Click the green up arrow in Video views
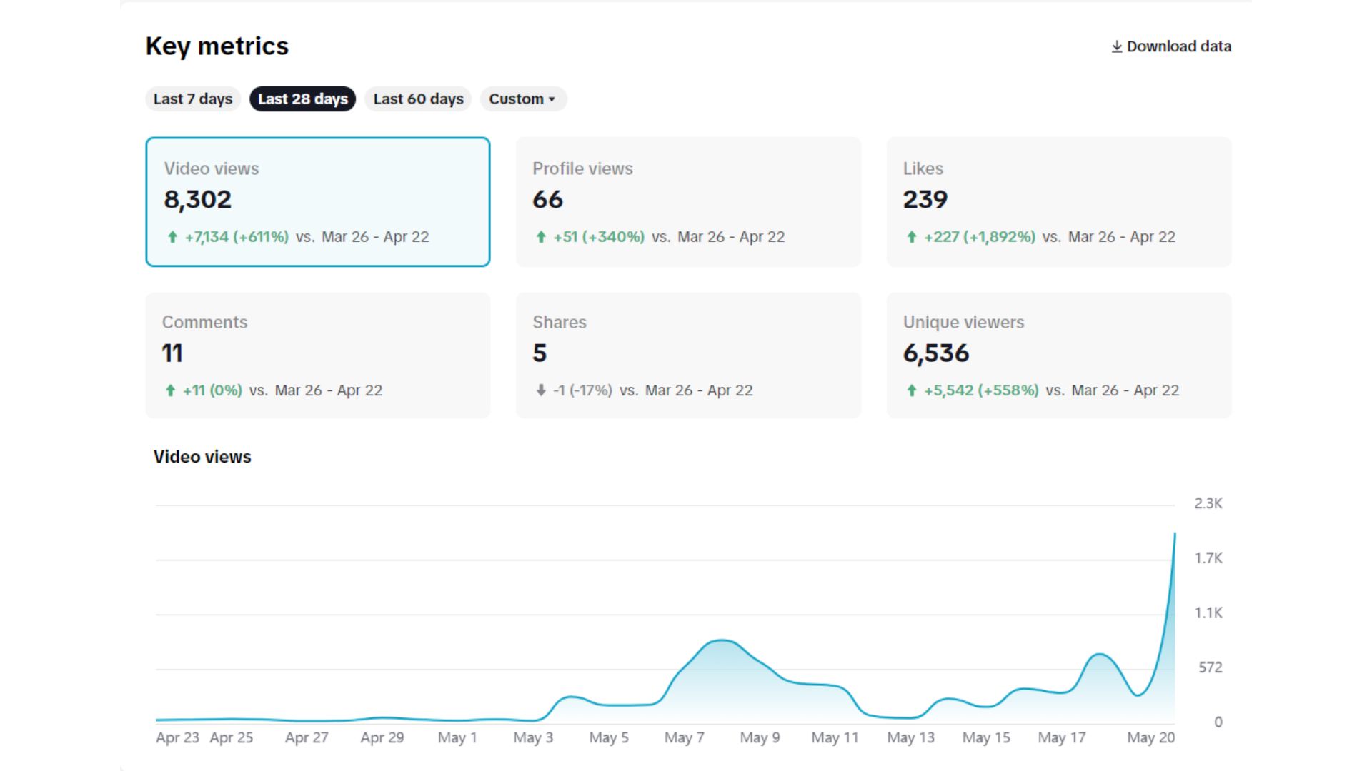This screenshot has height=771, width=1372. click(x=172, y=237)
